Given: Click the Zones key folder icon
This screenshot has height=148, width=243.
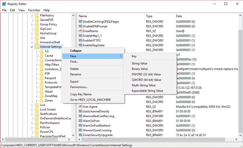Looking at the screenshot, I should (x=41, y=100).
